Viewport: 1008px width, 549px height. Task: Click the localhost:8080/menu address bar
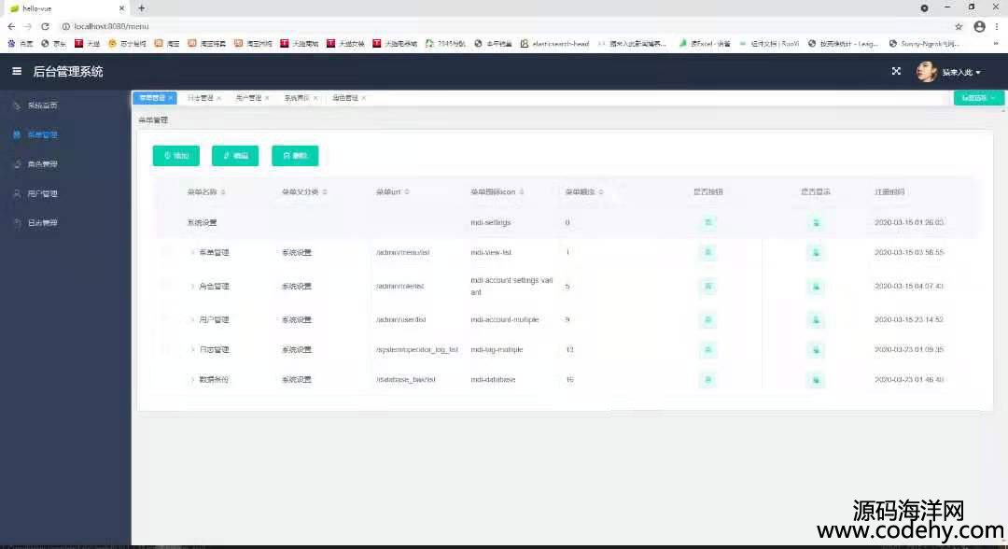pyautogui.click(x=508, y=26)
